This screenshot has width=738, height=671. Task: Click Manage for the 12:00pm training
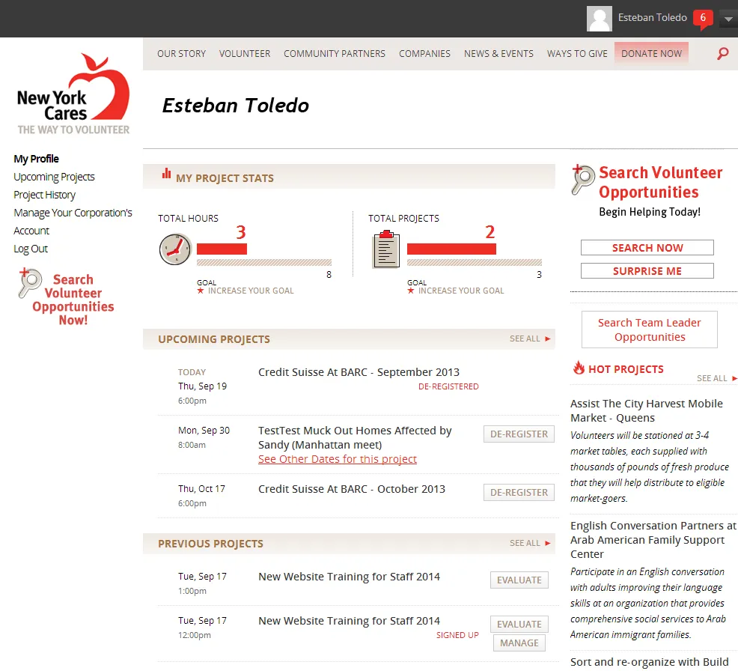pos(519,643)
